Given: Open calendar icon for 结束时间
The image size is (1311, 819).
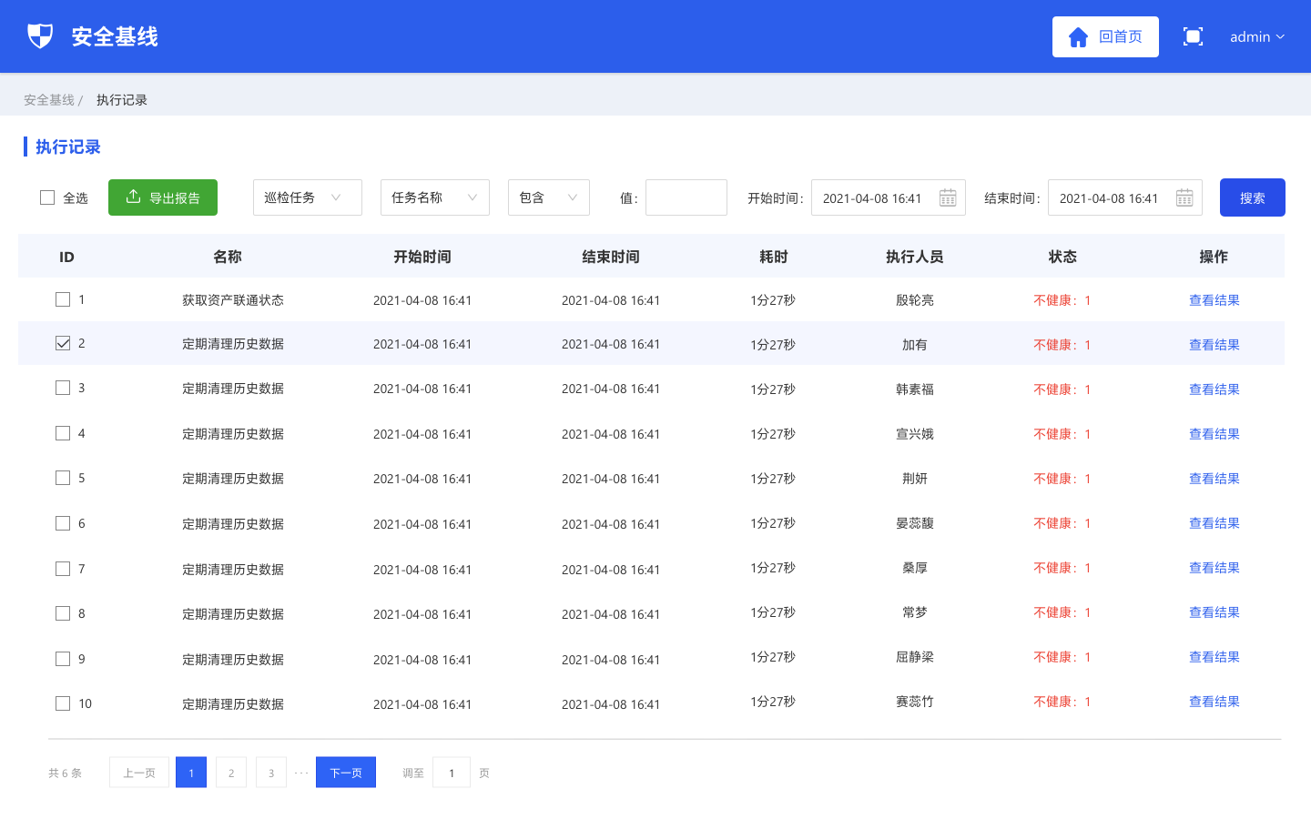Looking at the screenshot, I should (1184, 197).
